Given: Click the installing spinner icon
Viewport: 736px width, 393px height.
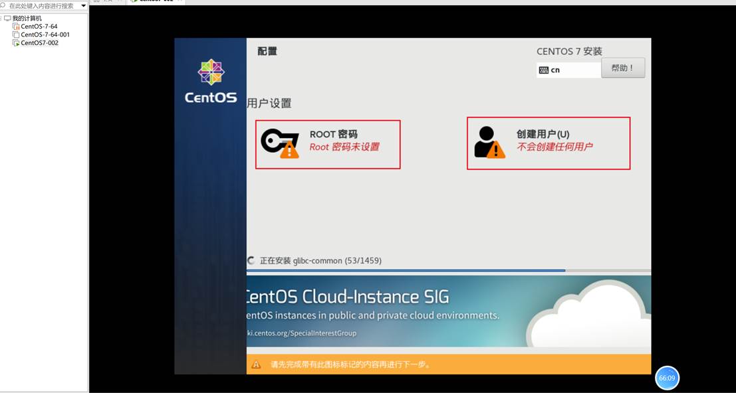Looking at the screenshot, I should 251,260.
